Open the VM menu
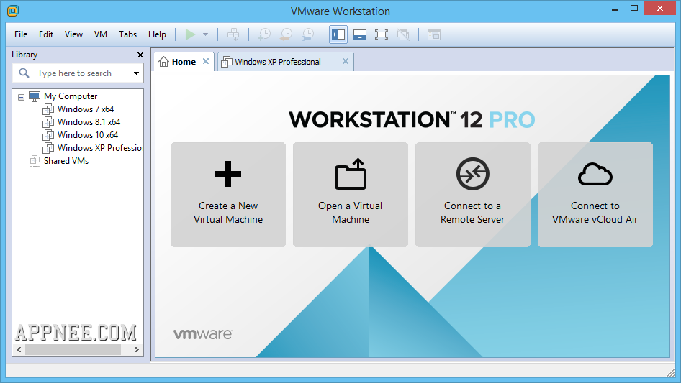Screen dimensions: 681x383 pyautogui.click(x=101, y=34)
